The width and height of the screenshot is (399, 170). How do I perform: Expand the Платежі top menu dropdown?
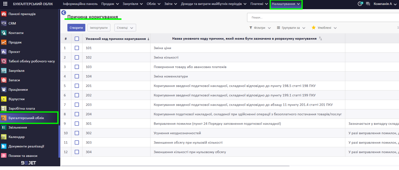tap(259, 4)
